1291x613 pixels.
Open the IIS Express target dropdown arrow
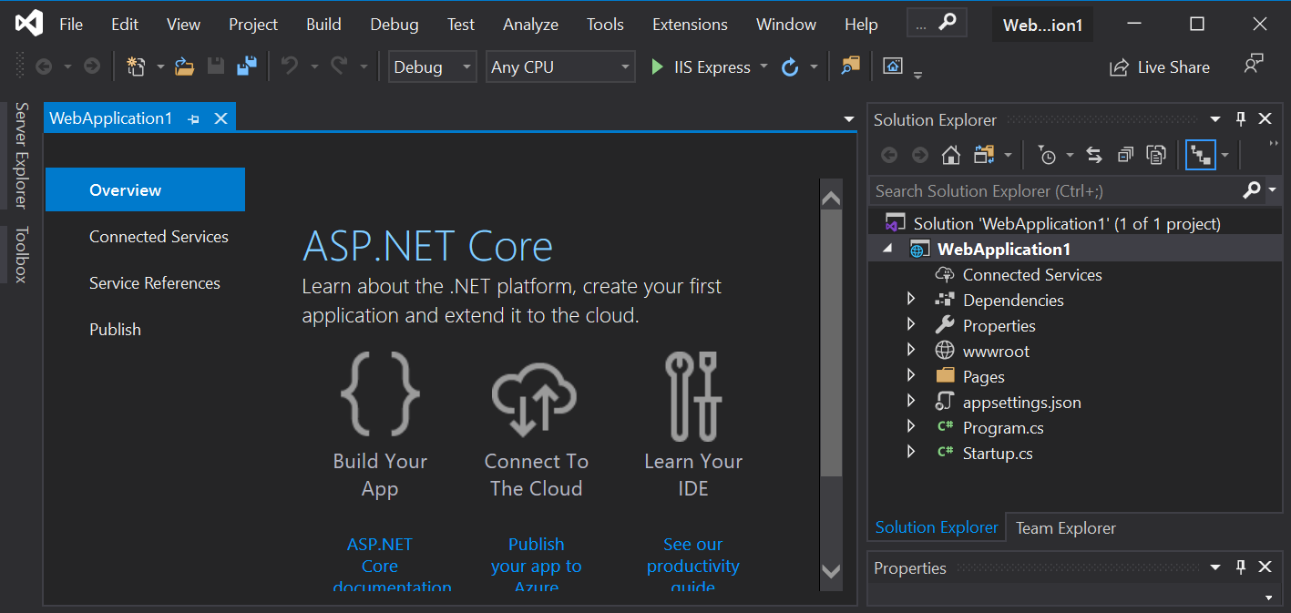point(763,66)
